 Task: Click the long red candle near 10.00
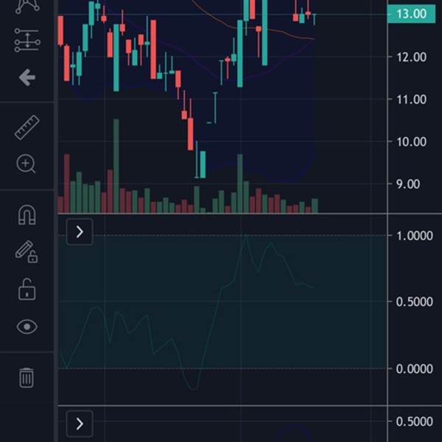click(x=191, y=134)
